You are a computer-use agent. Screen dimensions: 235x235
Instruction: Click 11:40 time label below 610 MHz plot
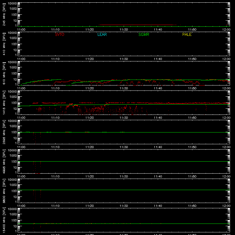(x=158, y=88)
